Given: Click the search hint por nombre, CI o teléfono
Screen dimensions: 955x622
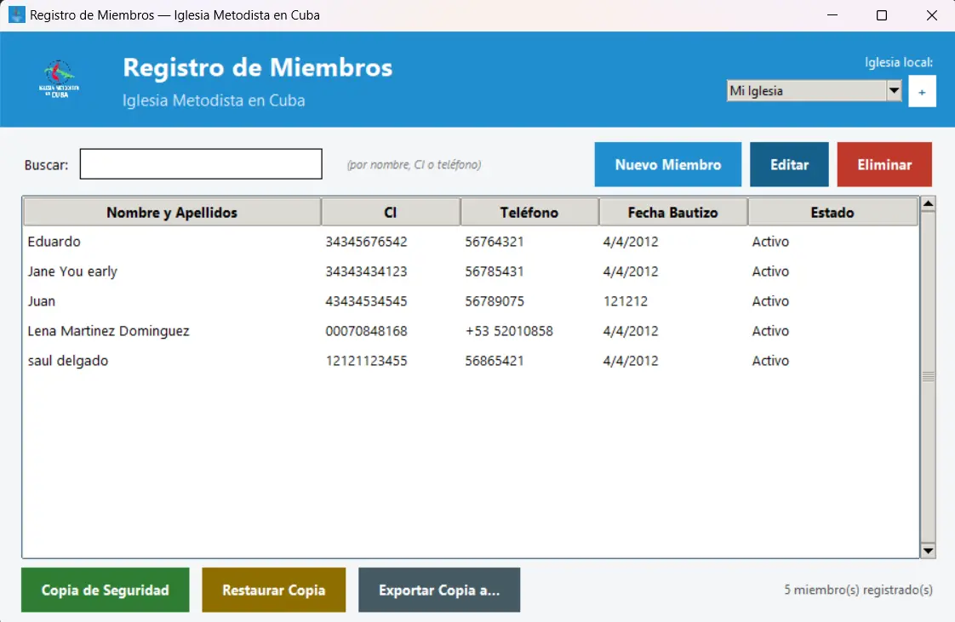Looking at the screenshot, I should 415,164.
